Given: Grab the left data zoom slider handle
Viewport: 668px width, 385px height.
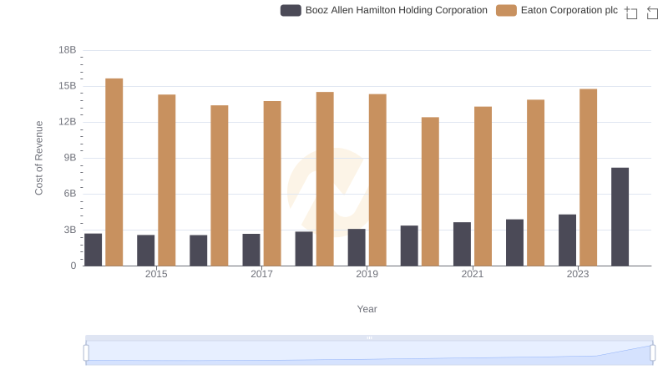Looking at the screenshot, I should point(86,353).
